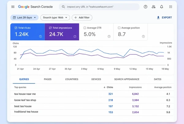The width and height of the screenshot is (184, 124).
Task: Switch to the Devices tab
Action: click(x=96, y=79)
